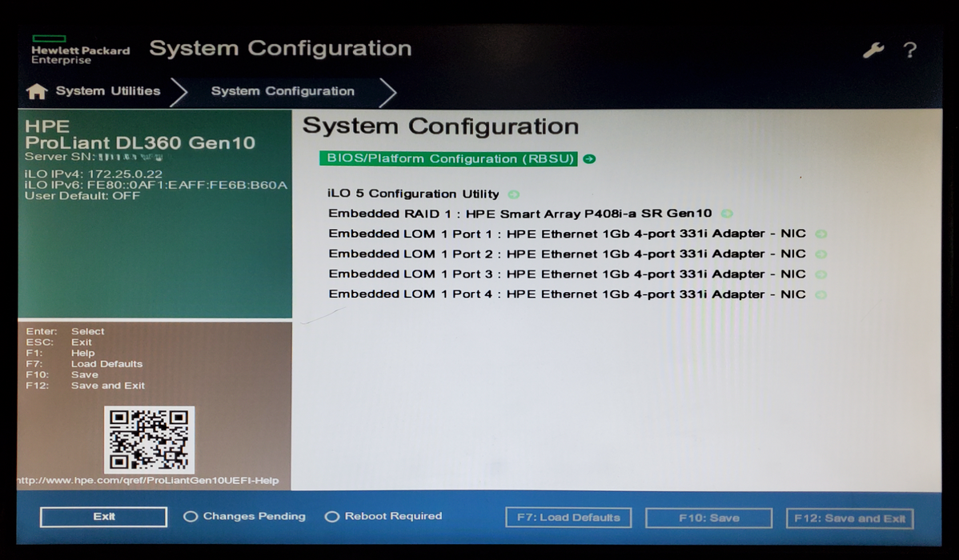Click the F12: Save and Exit legend line

(x=86, y=386)
